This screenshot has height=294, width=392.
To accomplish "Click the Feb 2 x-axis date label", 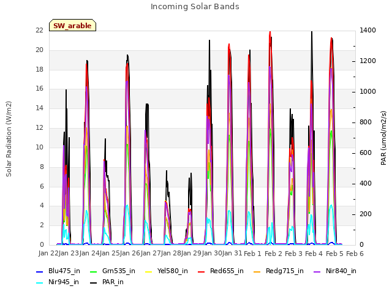I will (273, 254).
